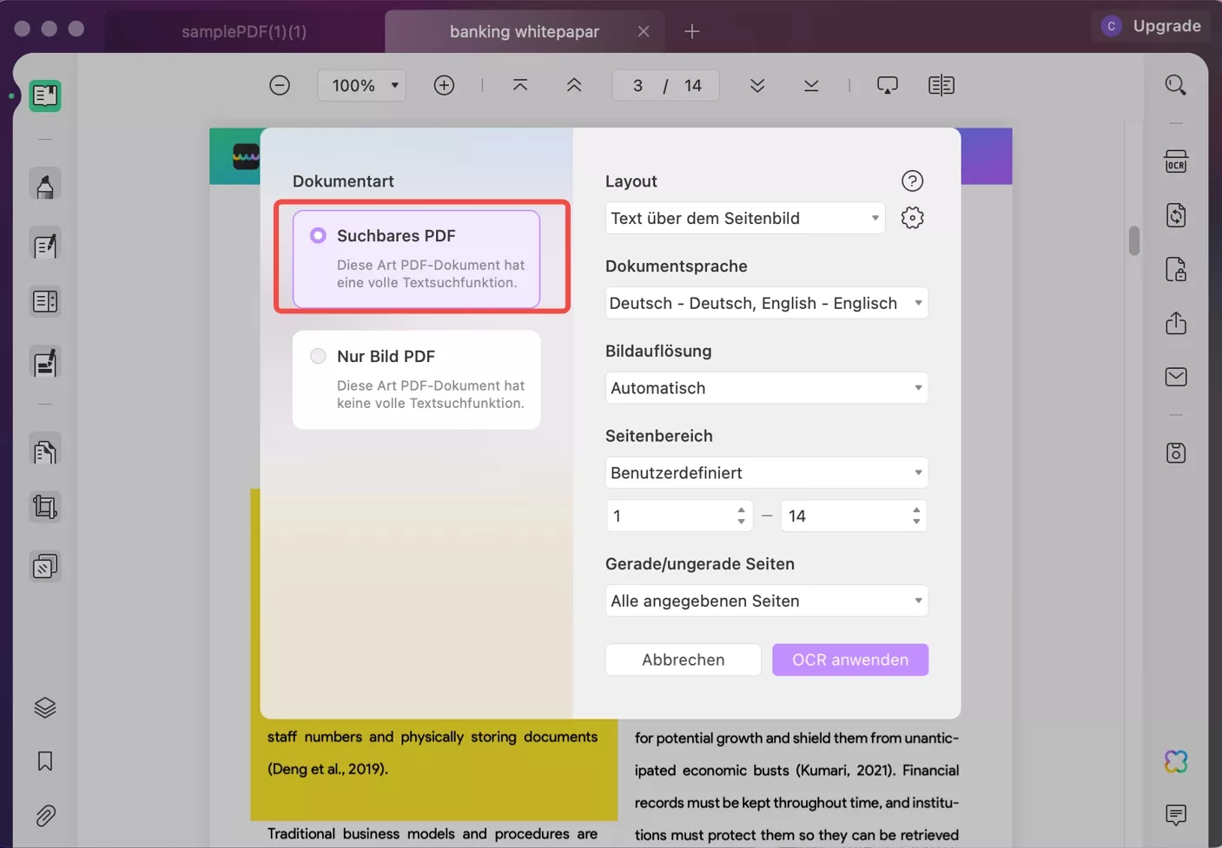The height and width of the screenshot is (848, 1222).
Task: Open the Bookmarks panel icon
Action: click(45, 761)
